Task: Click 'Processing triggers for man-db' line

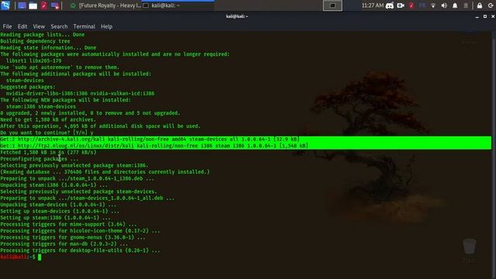Action: (x=64, y=244)
